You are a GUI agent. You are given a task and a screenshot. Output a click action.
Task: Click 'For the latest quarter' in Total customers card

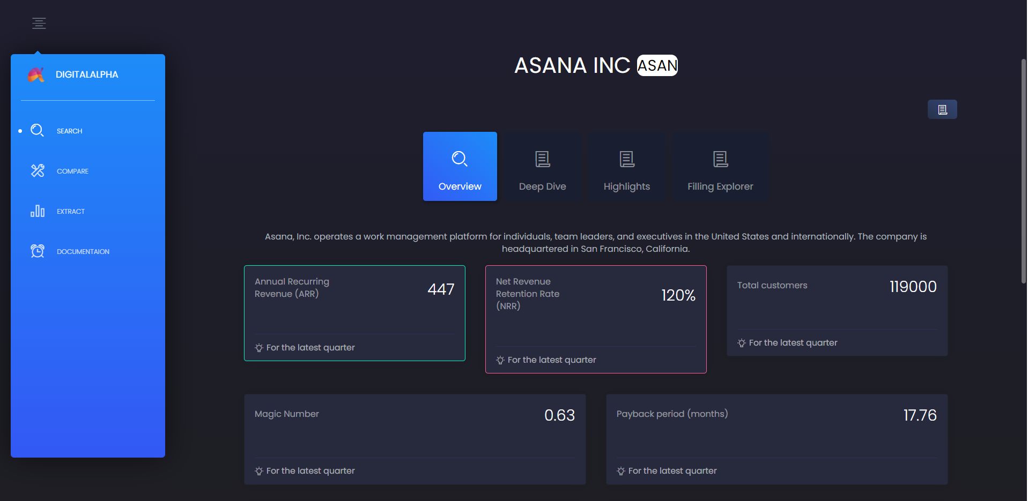click(x=793, y=343)
